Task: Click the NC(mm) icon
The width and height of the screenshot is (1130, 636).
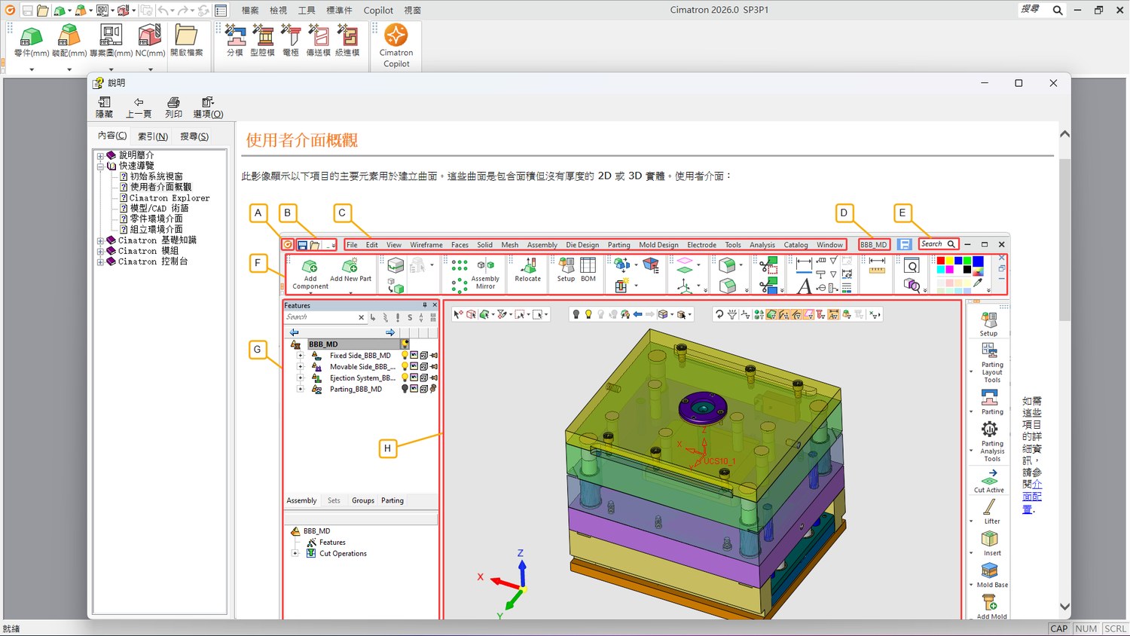Action: coord(150,35)
